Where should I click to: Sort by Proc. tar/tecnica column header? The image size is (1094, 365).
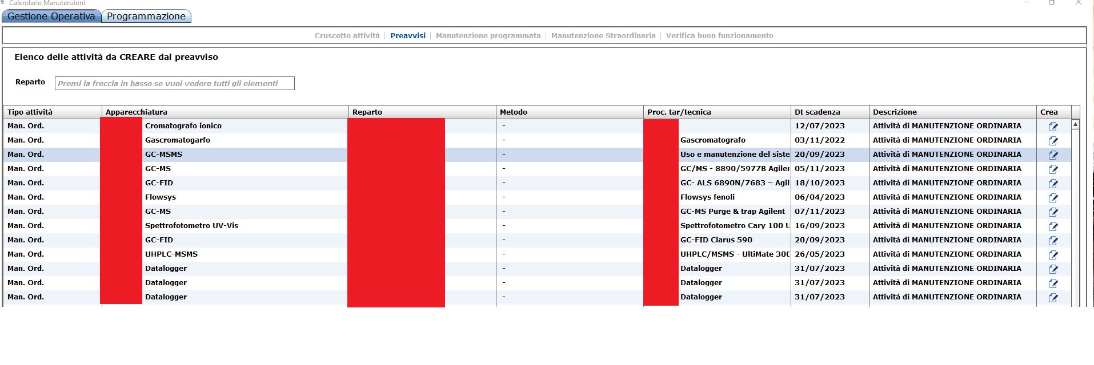pyautogui.click(x=717, y=112)
